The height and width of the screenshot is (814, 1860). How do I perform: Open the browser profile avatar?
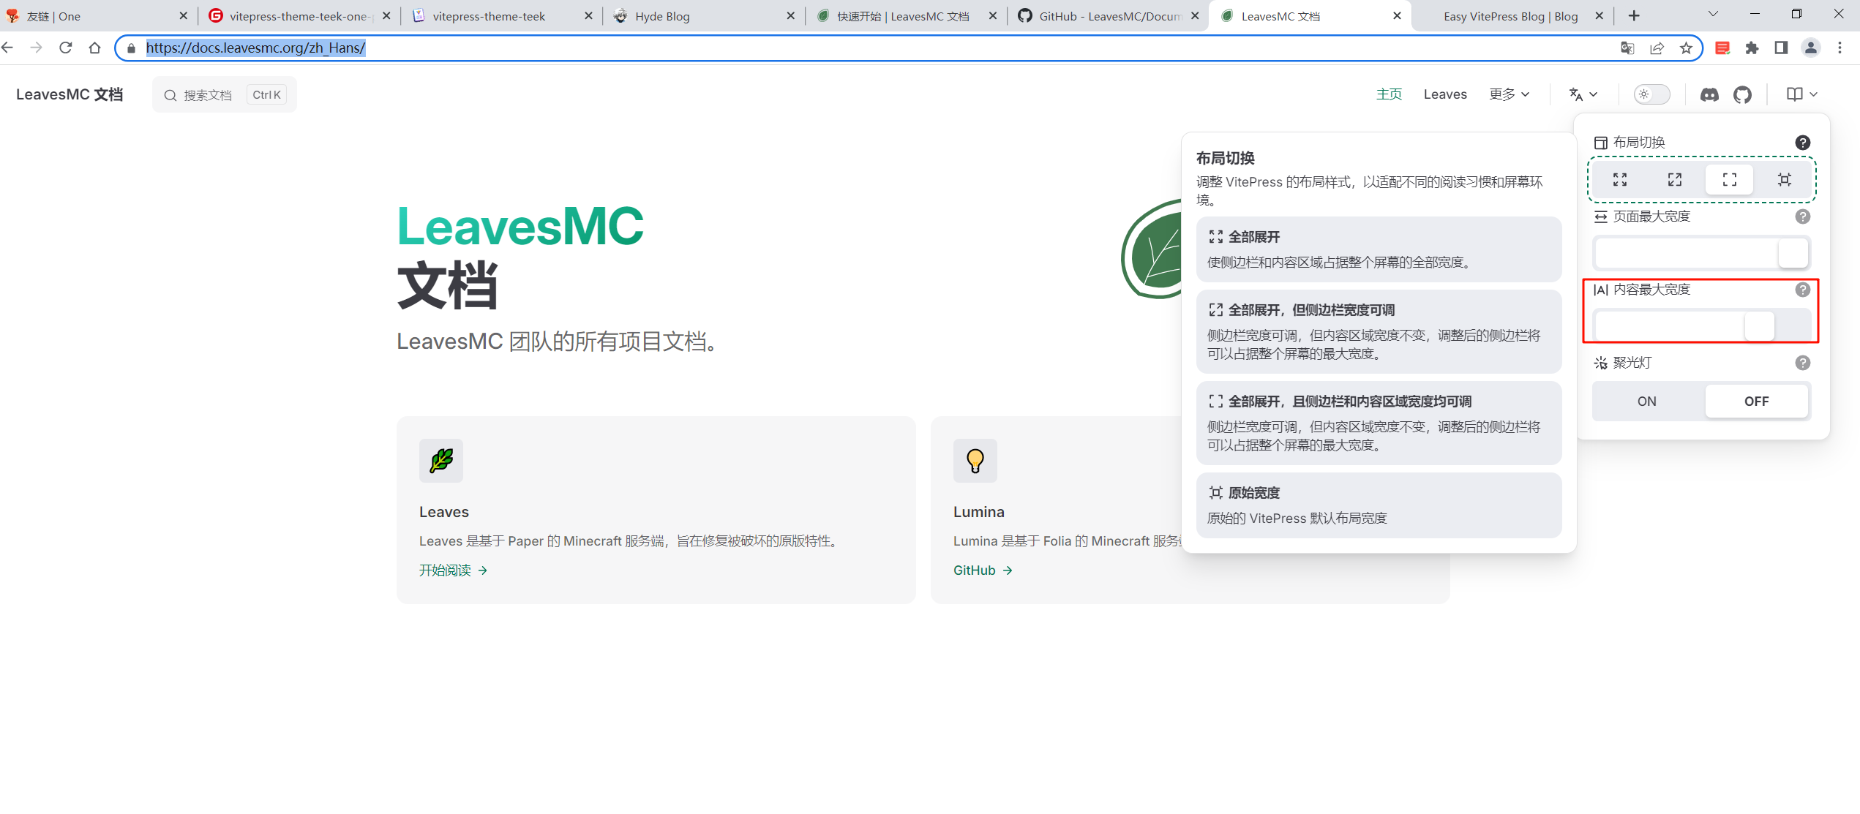[x=1810, y=48]
